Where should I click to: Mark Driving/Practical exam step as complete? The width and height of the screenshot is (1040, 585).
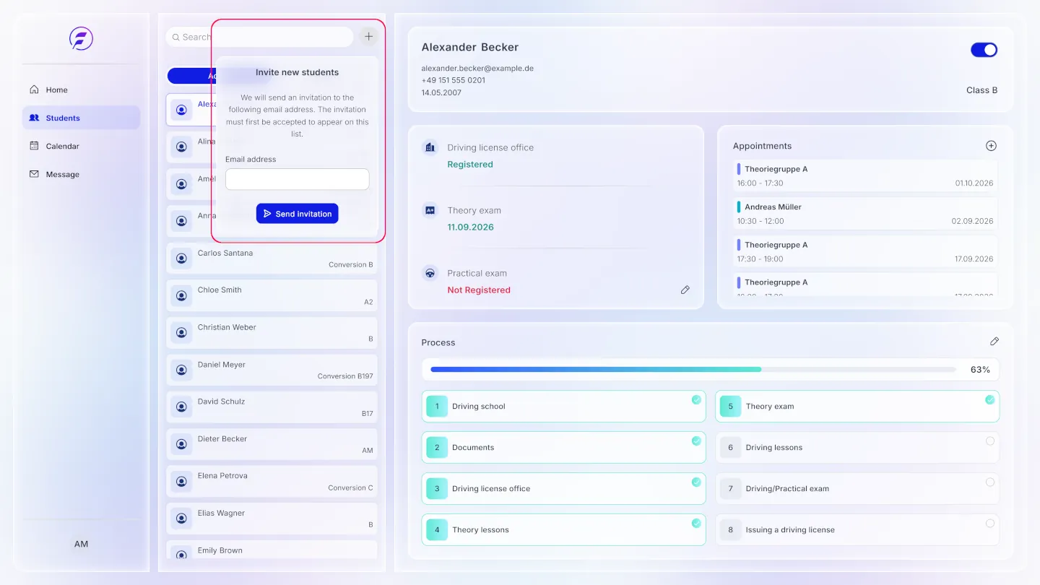[x=990, y=482]
